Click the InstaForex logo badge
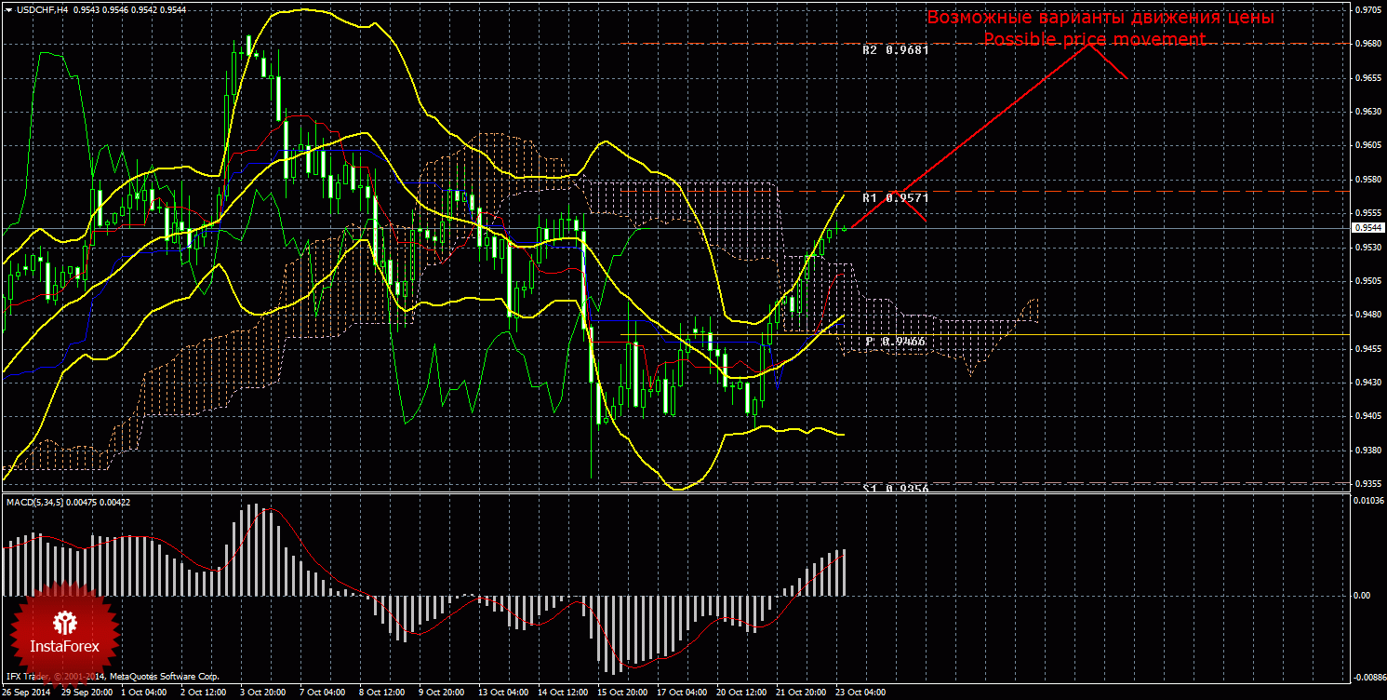1387x700 pixels. point(64,634)
